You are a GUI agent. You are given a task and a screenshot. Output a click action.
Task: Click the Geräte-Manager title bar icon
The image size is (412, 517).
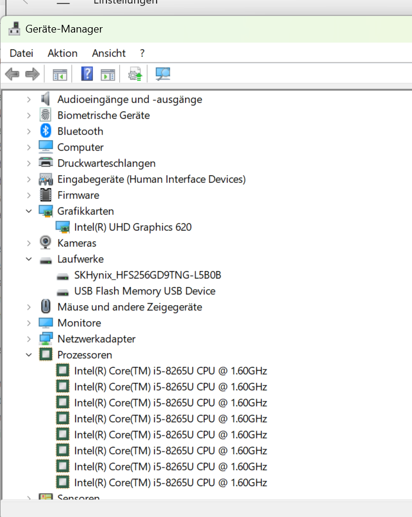[14, 28]
